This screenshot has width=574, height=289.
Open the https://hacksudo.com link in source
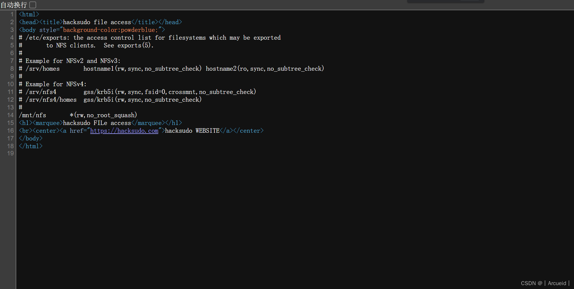pos(124,131)
